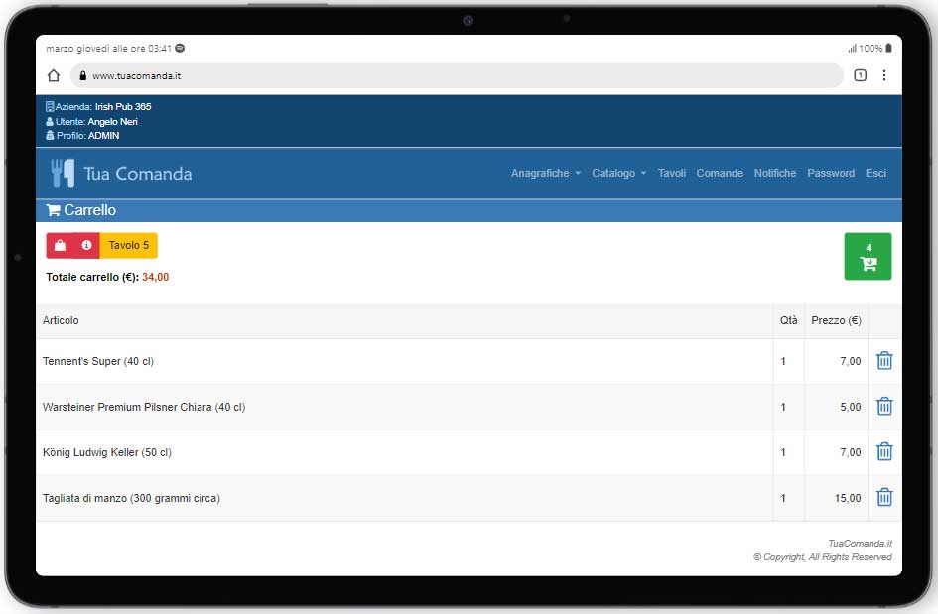Viewport: 938px width, 614px height.
Task: Click the Carrello header cart icon
Action: (x=53, y=210)
